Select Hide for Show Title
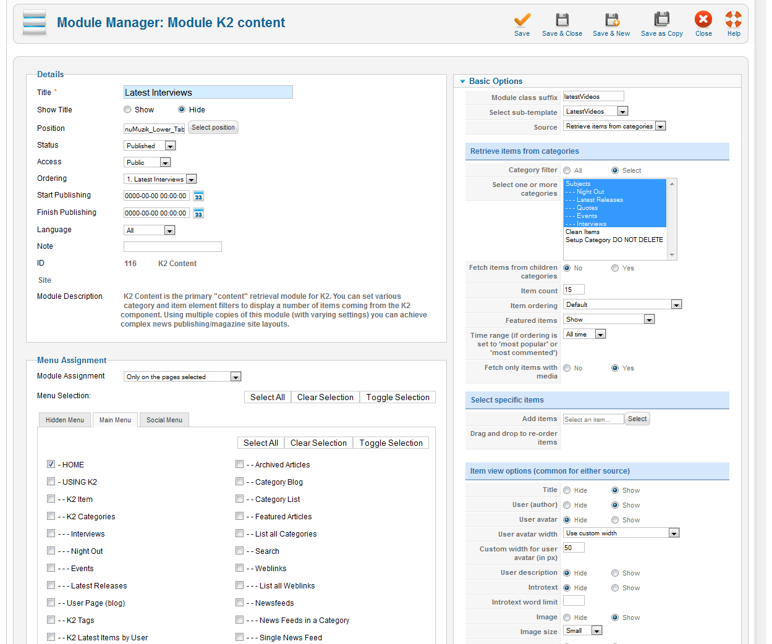The width and height of the screenshot is (772, 644). click(182, 109)
